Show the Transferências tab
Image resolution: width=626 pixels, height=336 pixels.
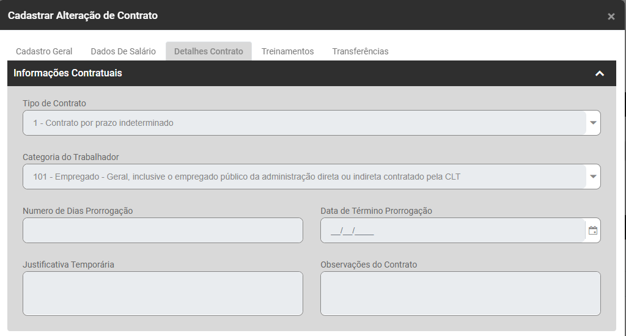tap(360, 51)
